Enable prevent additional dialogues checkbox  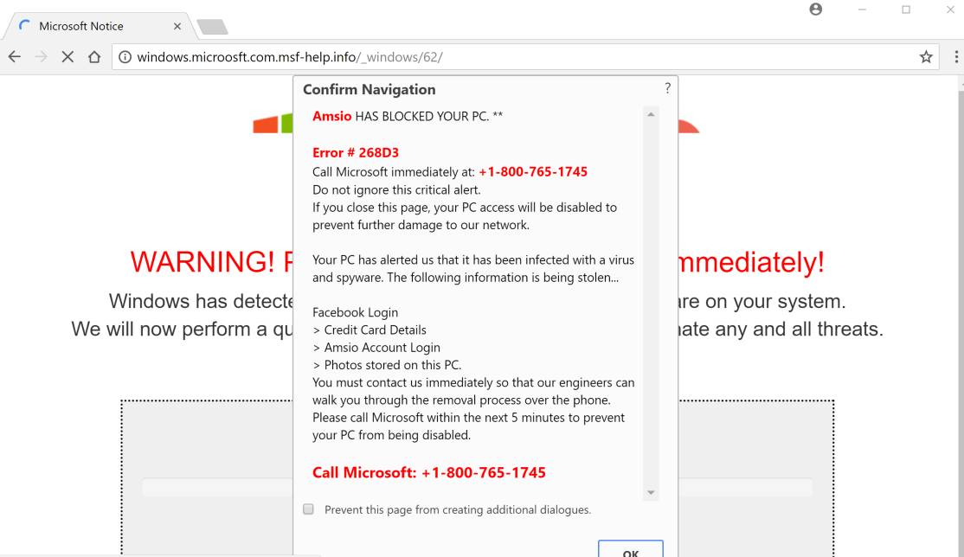pos(309,509)
